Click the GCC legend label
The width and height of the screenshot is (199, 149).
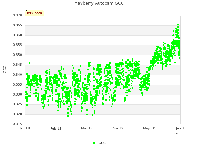tap(102, 143)
